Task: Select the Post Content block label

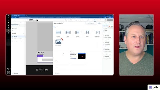Action: point(40,56)
